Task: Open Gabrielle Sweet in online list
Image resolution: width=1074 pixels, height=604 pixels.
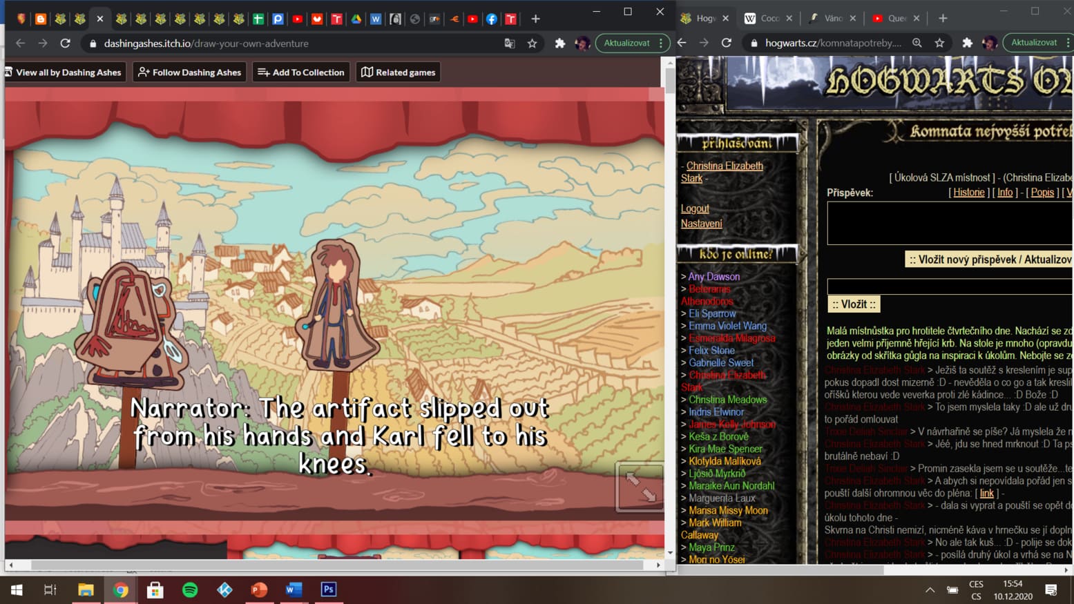Action: 721,363
